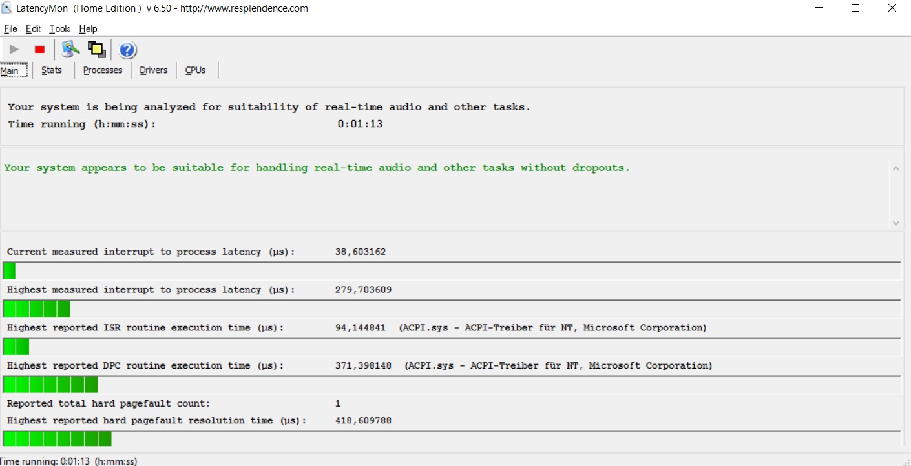Switch to the CPUs tab
The width and height of the screenshot is (911, 466).
[195, 70]
